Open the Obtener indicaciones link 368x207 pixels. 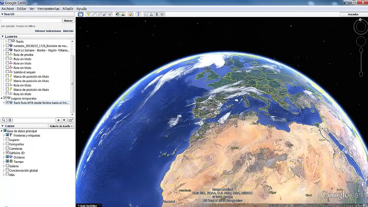pyautogui.click(x=48, y=31)
